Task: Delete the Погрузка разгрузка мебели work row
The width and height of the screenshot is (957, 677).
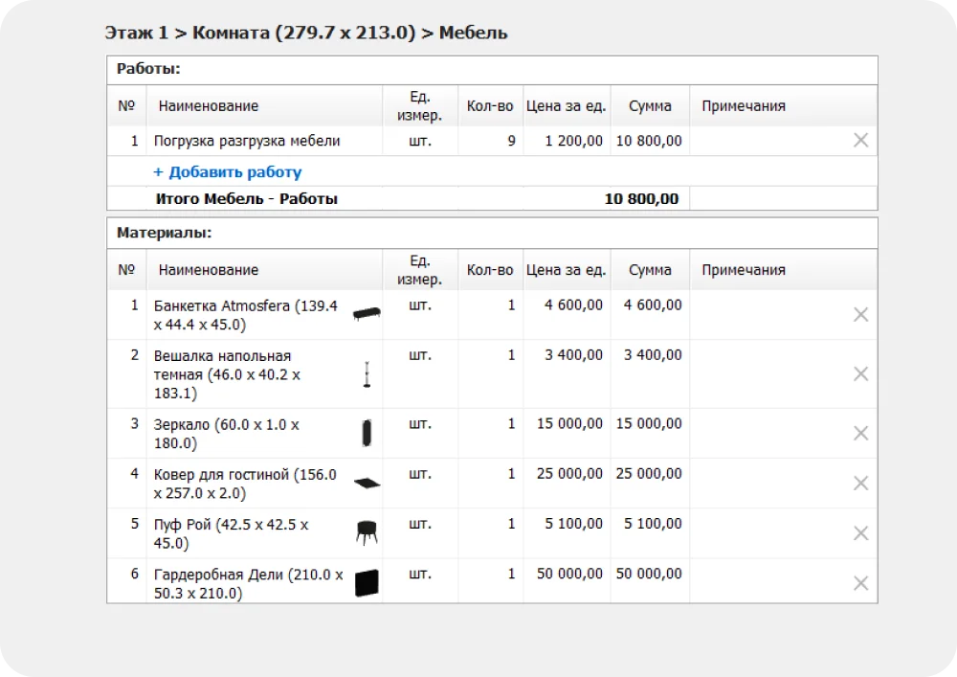Action: pyautogui.click(x=860, y=141)
